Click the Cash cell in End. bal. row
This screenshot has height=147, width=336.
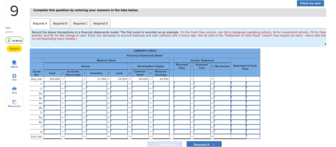coord(52,137)
